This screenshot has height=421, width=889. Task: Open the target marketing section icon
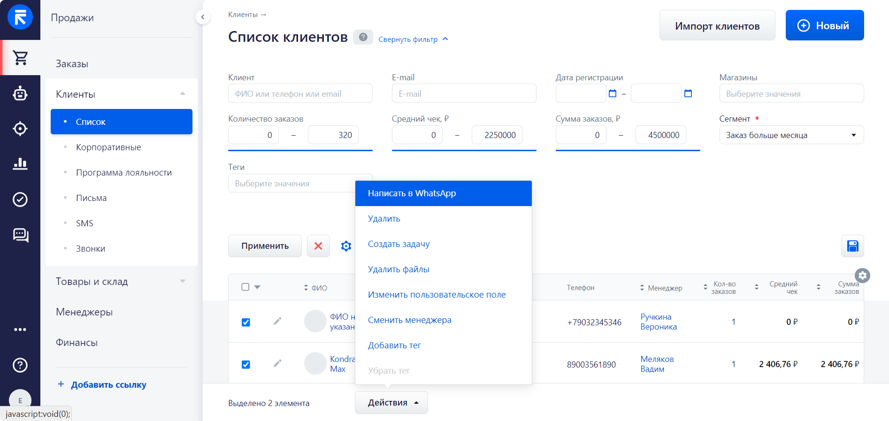tap(20, 129)
